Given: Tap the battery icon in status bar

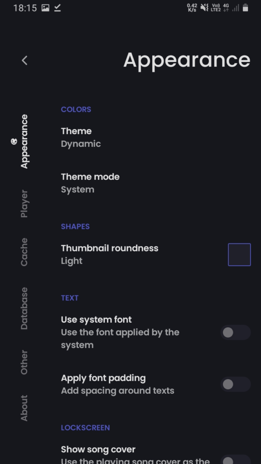Looking at the screenshot, I should (x=245, y=8).
